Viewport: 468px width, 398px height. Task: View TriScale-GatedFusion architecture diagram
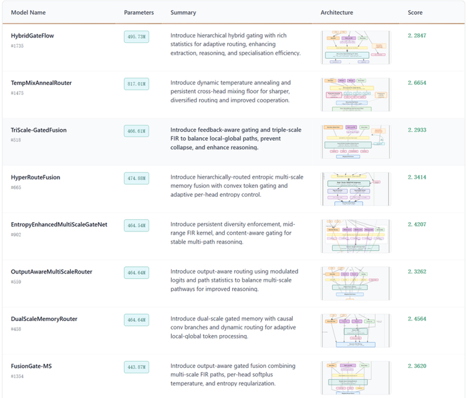click(356, 141)
